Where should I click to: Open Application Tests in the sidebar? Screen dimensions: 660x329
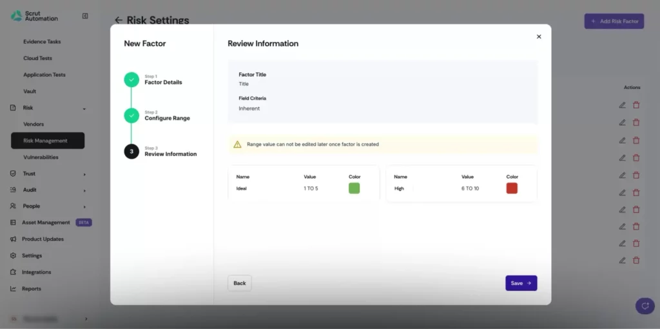pos(44,75)
